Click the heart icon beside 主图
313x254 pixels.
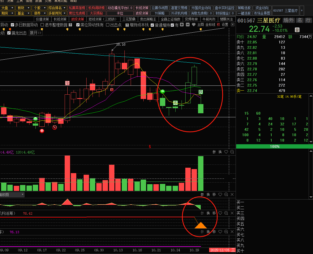pyautogui.click(x=194, y=25)
